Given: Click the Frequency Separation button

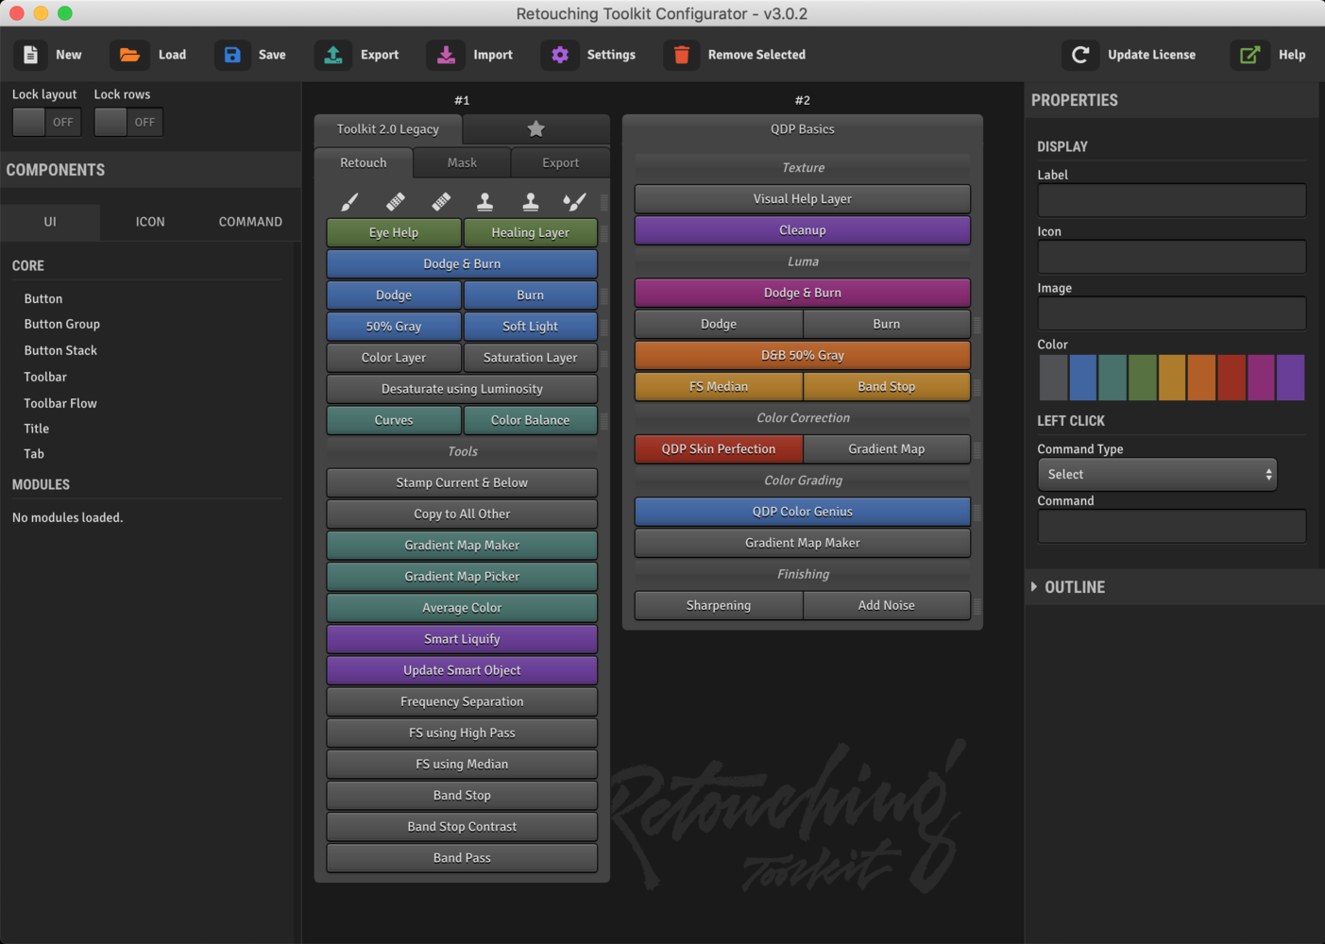Looking at the screenshot, I should coord(462,701).
